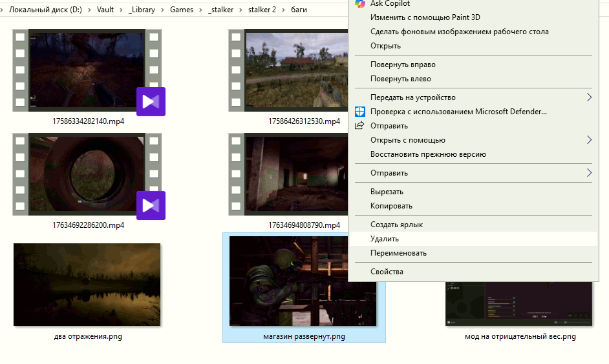Choose Восстановить прежнюю версию
Image resolution: width=609 pixels, height=364 pixels.
pos(473,154)
